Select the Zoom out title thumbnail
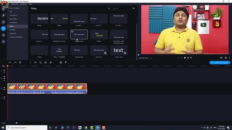This screenshot has width=232, height=130. click(x=119, y=50)
